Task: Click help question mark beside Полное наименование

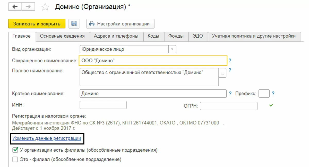Action: pyautogui.click(x=230, y=70)
